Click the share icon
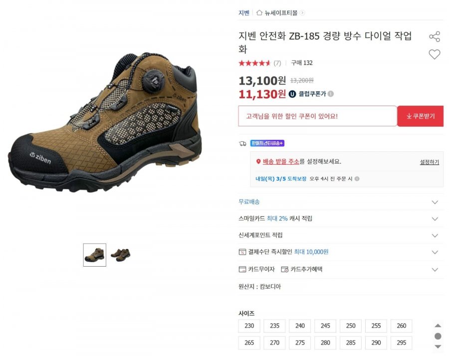Image resolution: width=449 pixels, height=356 pixels. point(435,36)
